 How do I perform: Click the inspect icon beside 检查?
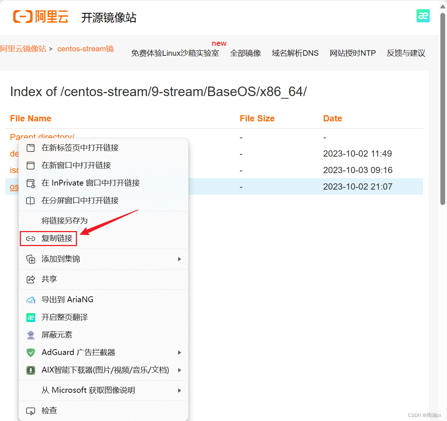[31, 411]
